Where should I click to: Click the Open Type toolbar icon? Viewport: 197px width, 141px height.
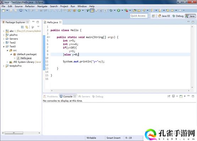click(88, 10)
